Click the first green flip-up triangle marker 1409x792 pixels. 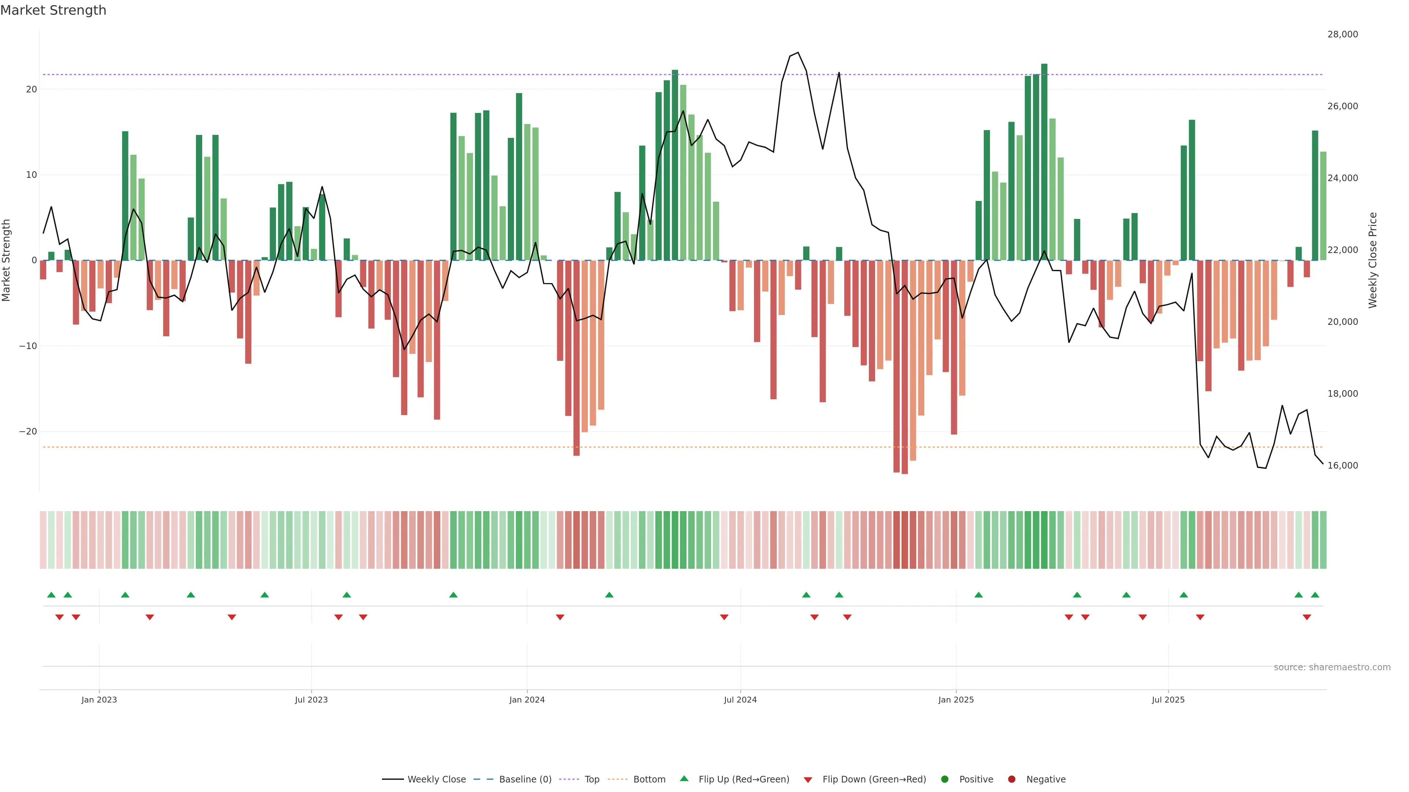tap(51, 595)
